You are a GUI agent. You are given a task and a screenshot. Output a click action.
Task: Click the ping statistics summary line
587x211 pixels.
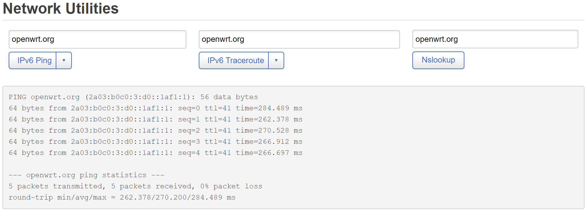86,175
